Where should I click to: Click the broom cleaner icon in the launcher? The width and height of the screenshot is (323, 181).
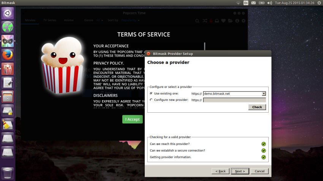click(x=8, y=124)
